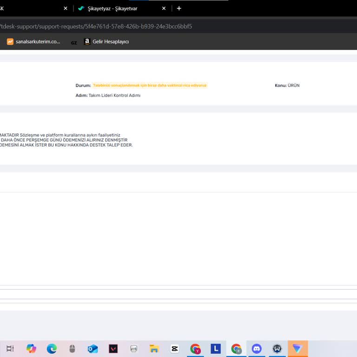357x357 pixels.
Task: Close the first browser tab ending in K
Action: tap(66, 8)
